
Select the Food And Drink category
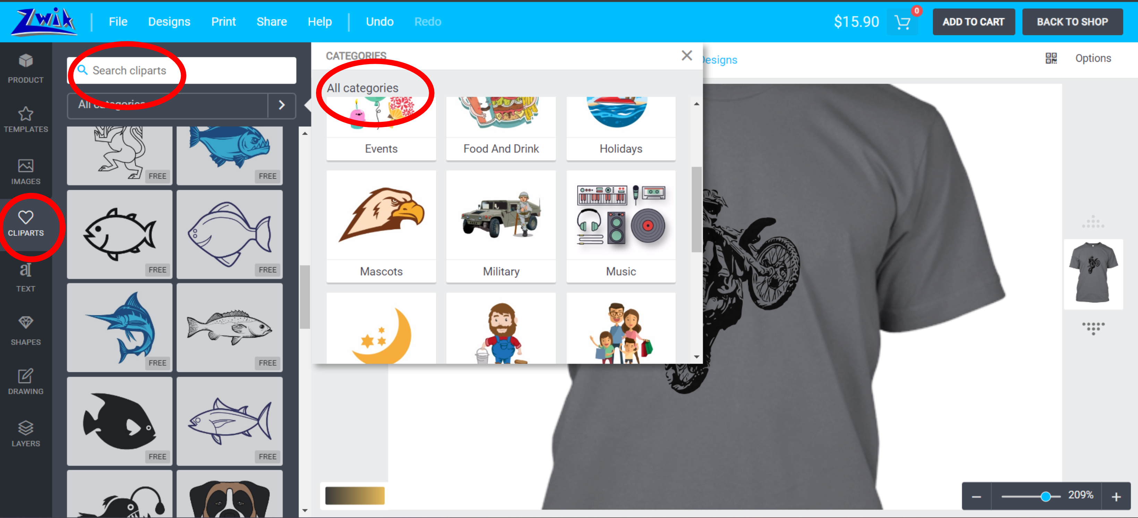501,128
